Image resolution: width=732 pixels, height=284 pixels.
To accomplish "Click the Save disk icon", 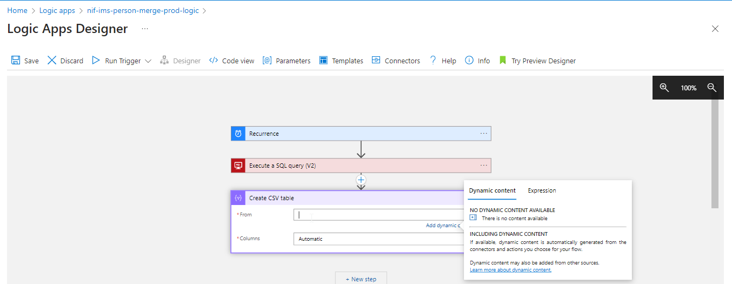I will pos(16,61).
